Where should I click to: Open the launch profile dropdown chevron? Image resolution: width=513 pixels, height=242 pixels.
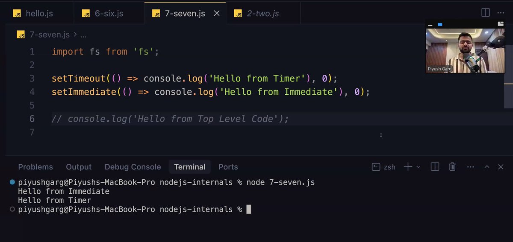[x=419, y=167]
